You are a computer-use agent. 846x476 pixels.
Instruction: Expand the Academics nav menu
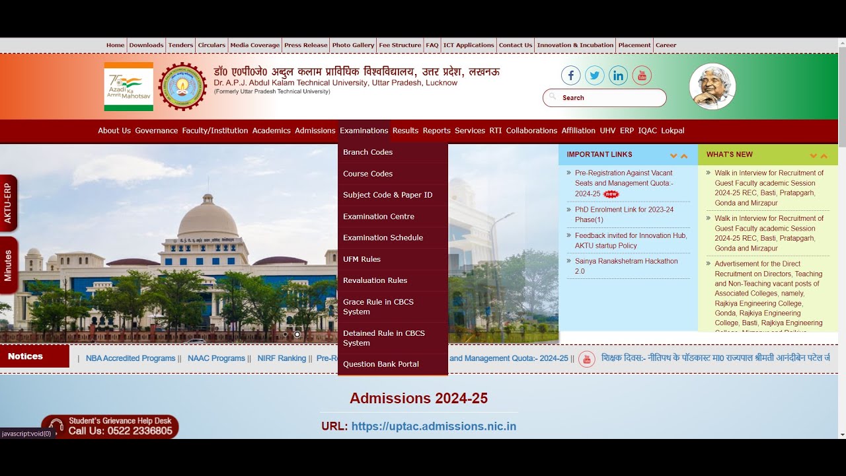pos(272,130)
